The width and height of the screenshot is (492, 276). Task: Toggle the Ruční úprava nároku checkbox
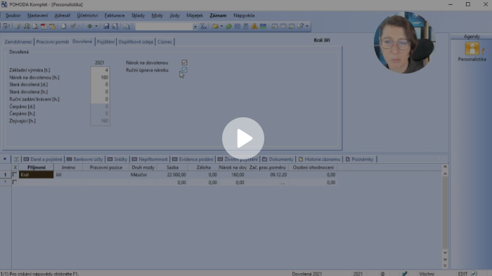pos(184,70)
